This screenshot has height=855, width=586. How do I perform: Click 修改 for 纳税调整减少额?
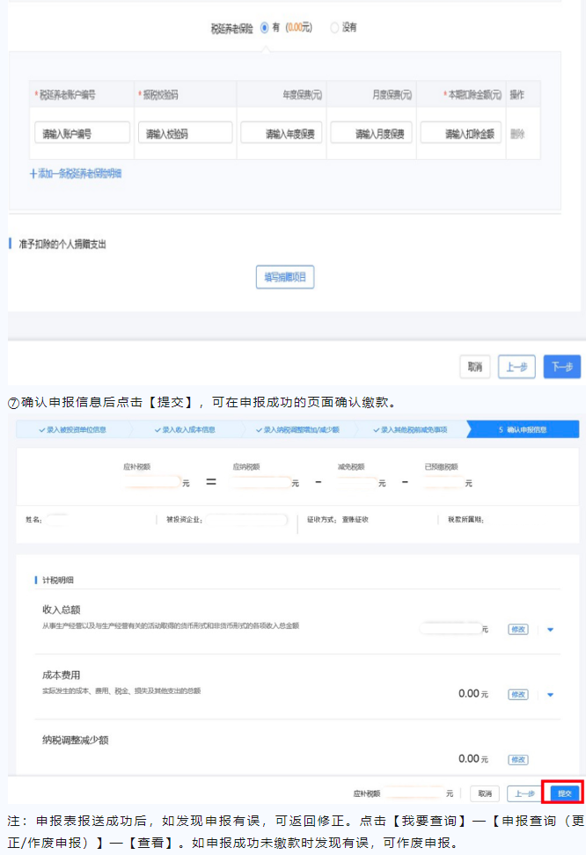coord(519,759)
